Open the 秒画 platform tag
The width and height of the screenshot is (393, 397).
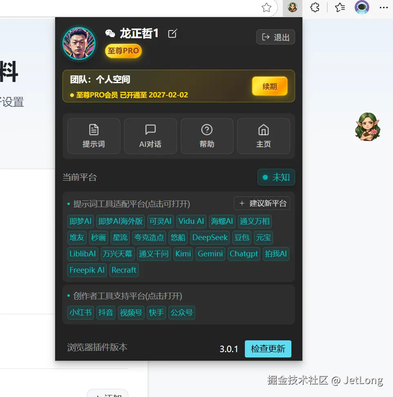98,238
